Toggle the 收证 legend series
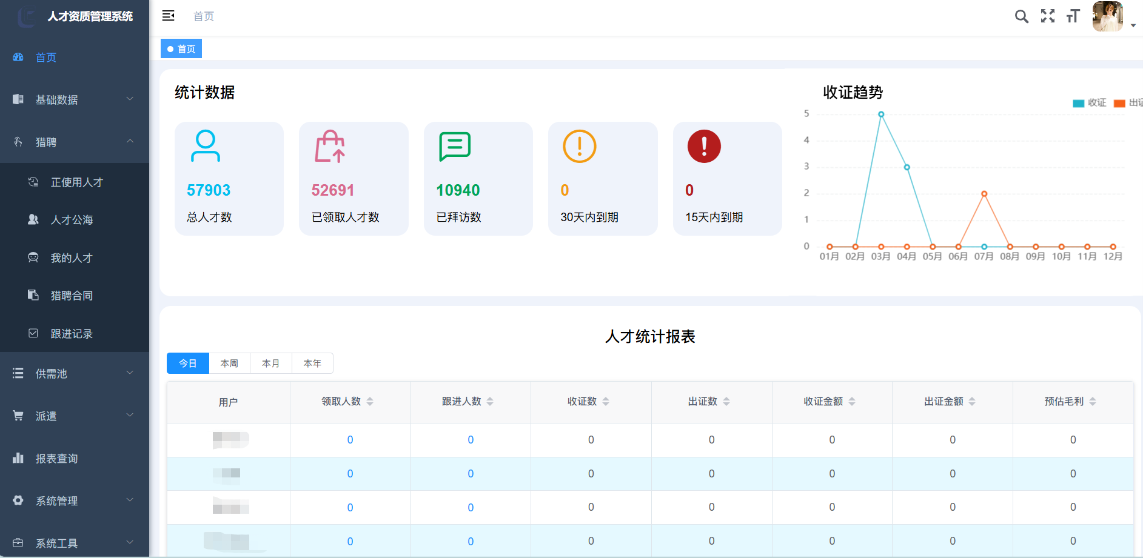The height and width of the screenshot is (558, 1143). point(1090,103)
